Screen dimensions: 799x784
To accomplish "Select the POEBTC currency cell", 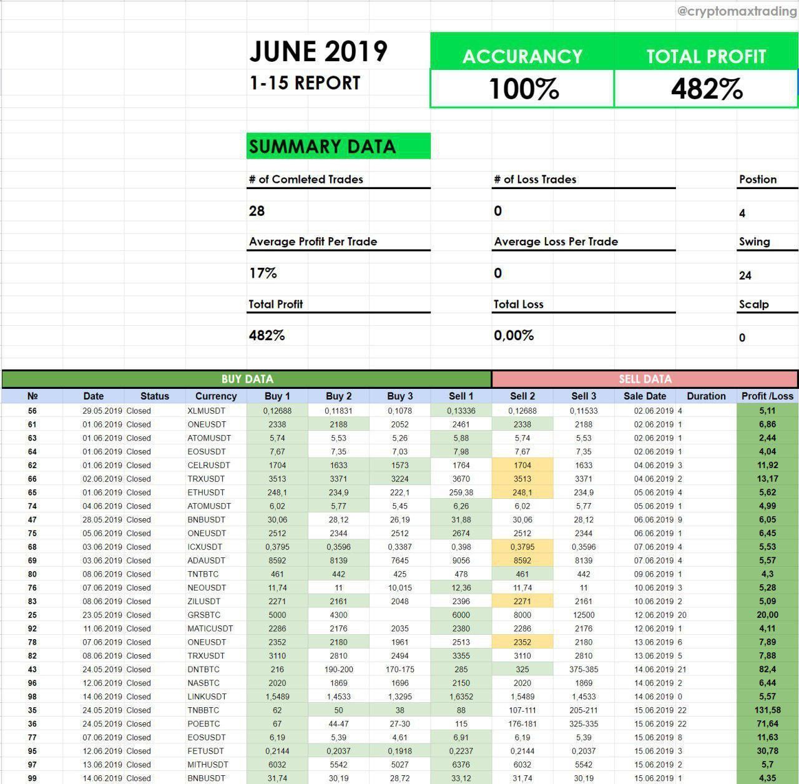I will point(216,724).
